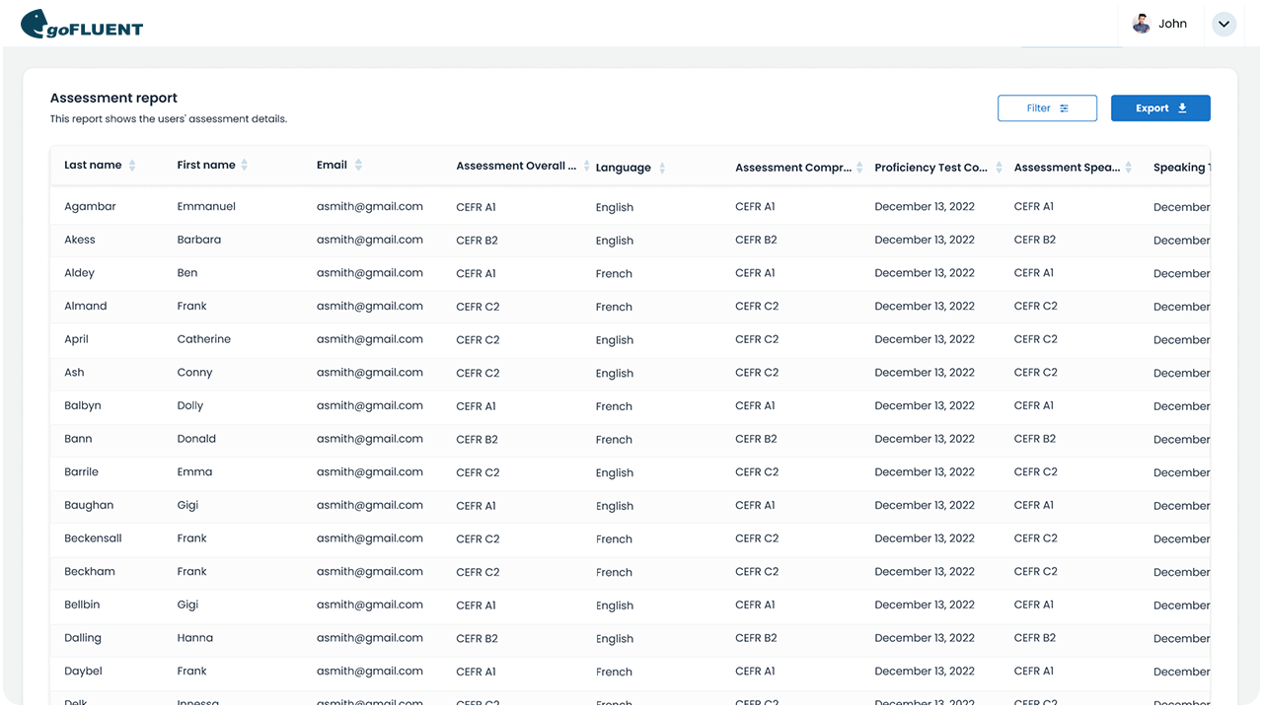Sort by Proficiency Test column

1000,168
